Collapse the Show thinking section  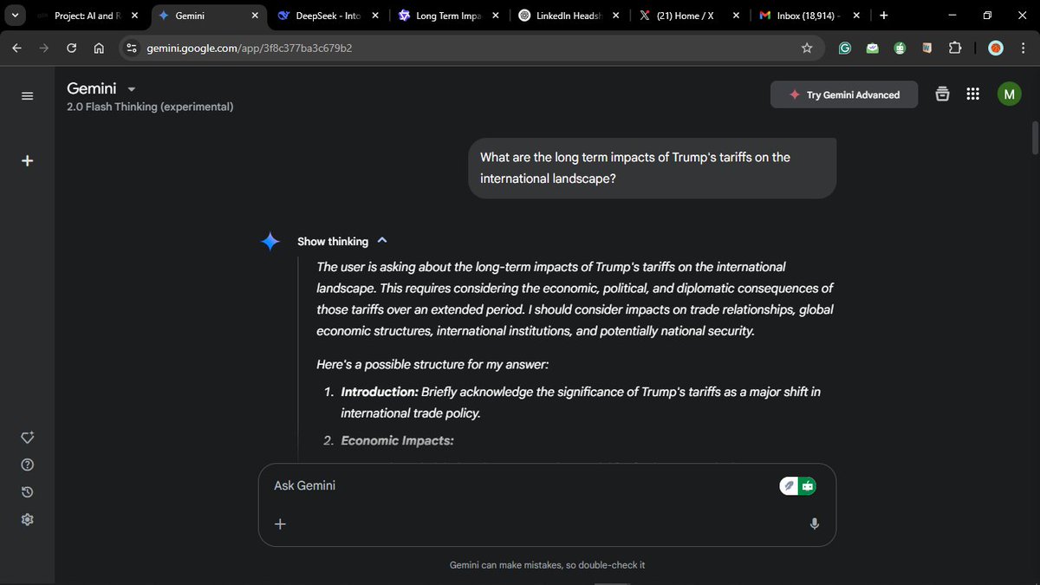tap(382, 241)
